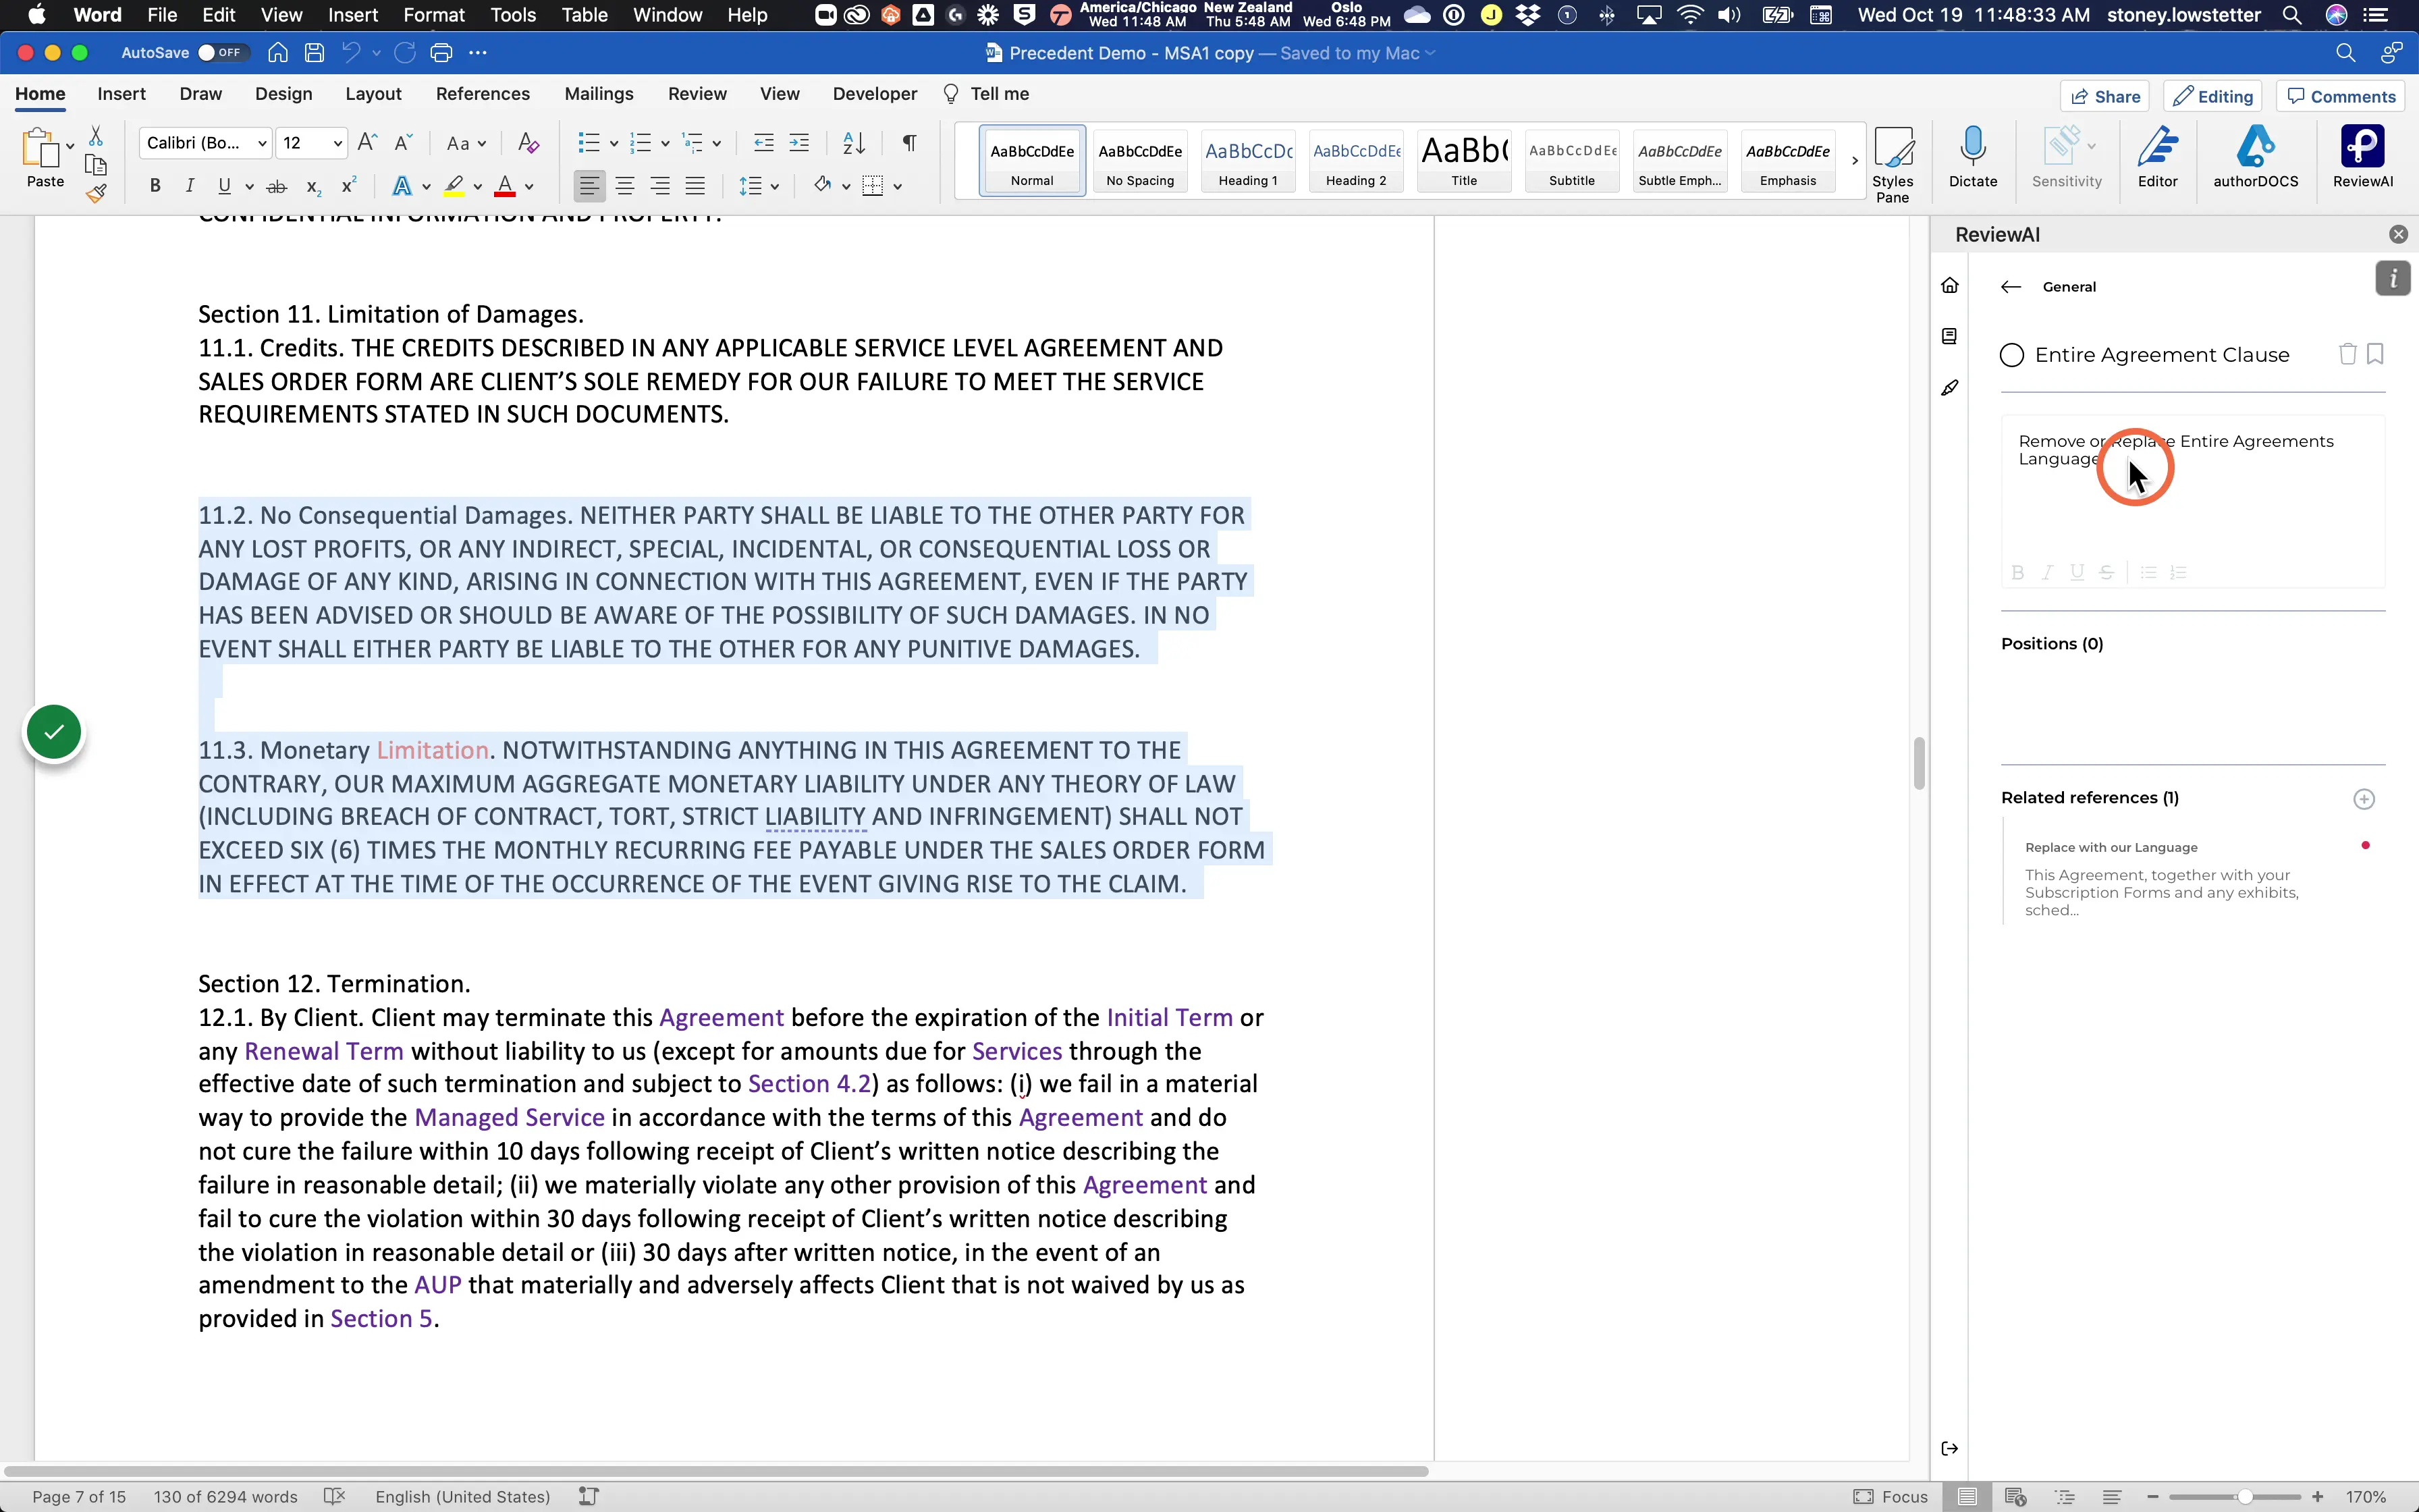The height and width of the screenshot is (1512, 2419).
Task: Open the Format menu in menu bar
Action: 434,15
